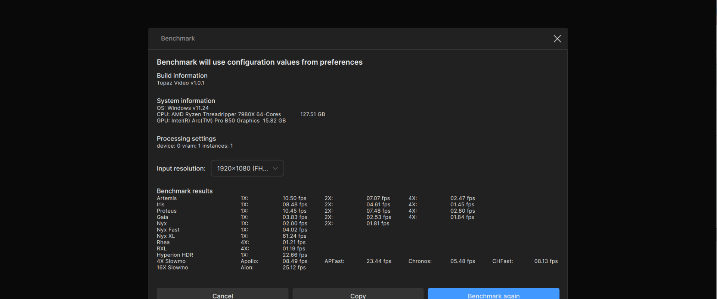
Task: Click the Input resolution label
Action: [181, 169]
